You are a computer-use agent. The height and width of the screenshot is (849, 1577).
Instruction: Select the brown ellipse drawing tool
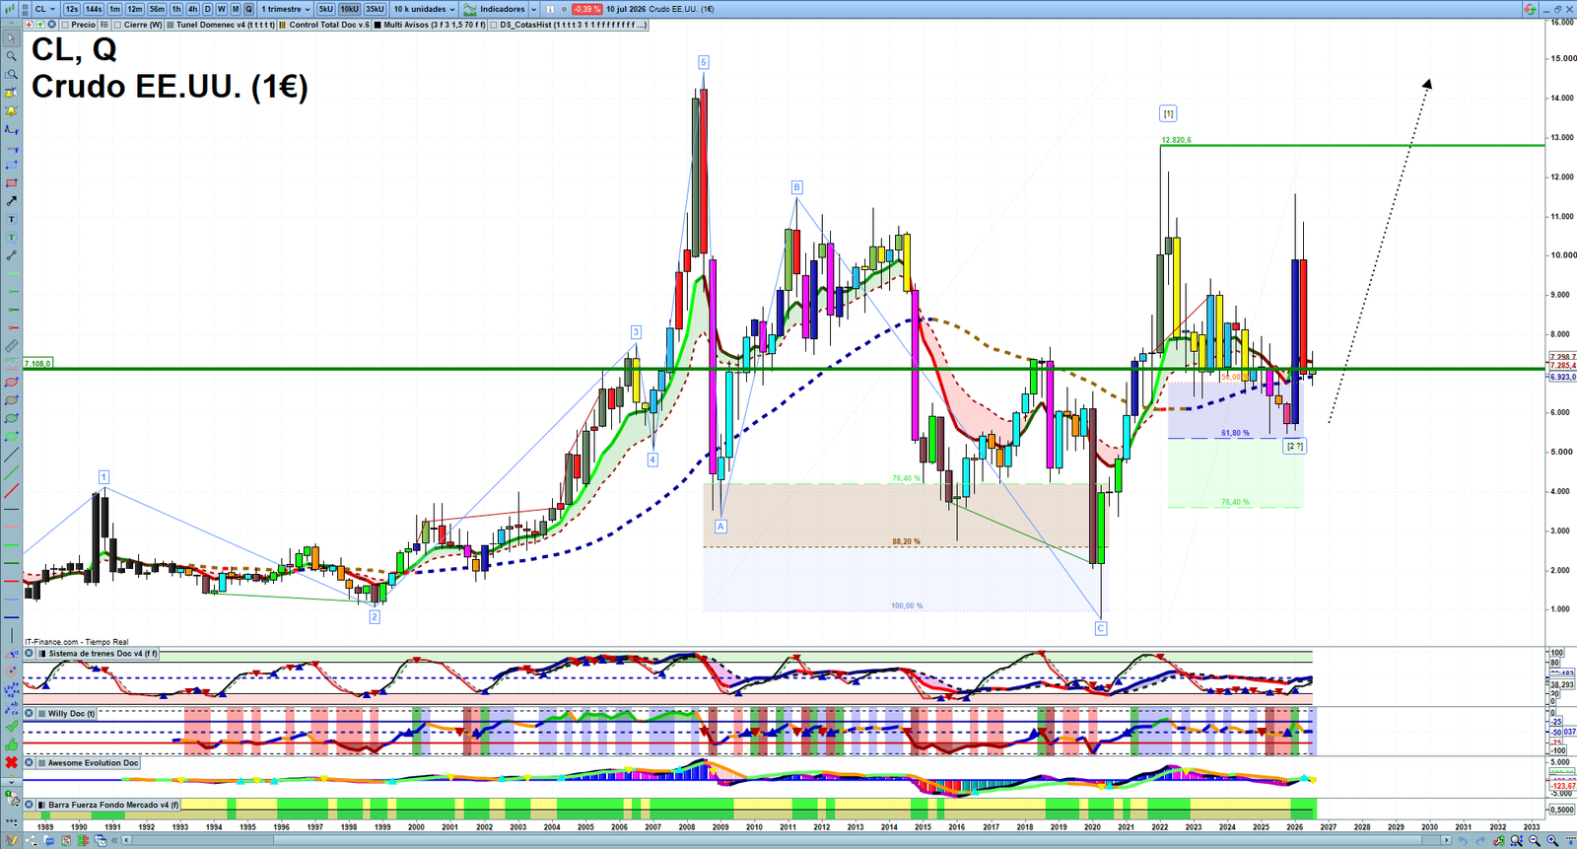11,400
